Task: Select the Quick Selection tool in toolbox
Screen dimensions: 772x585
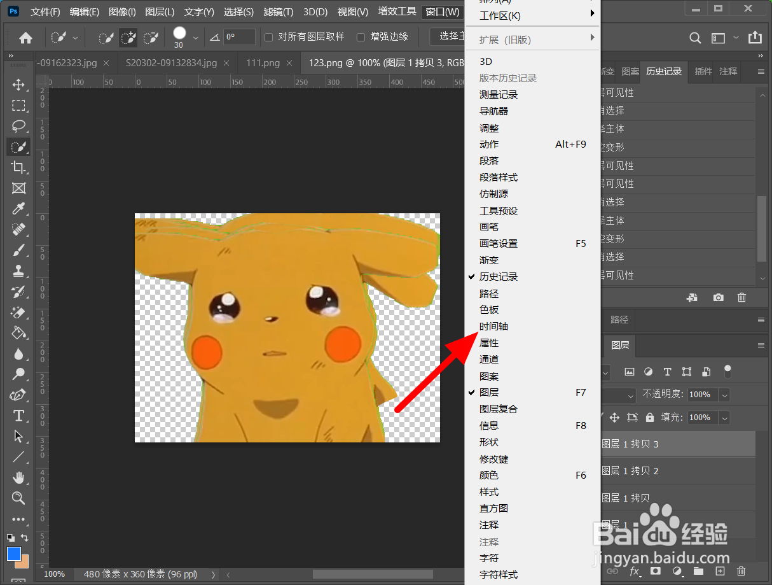Action: [18, 147]
